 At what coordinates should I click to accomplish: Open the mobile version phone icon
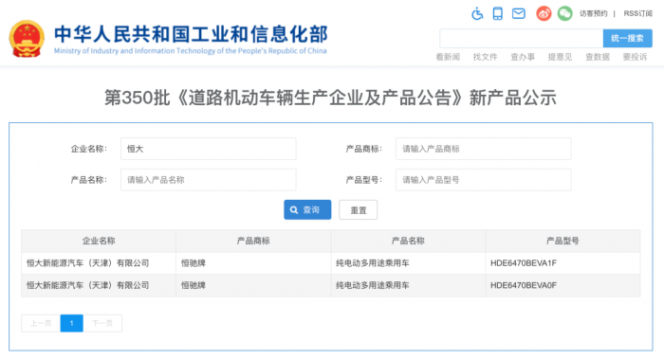coord(498,13)
